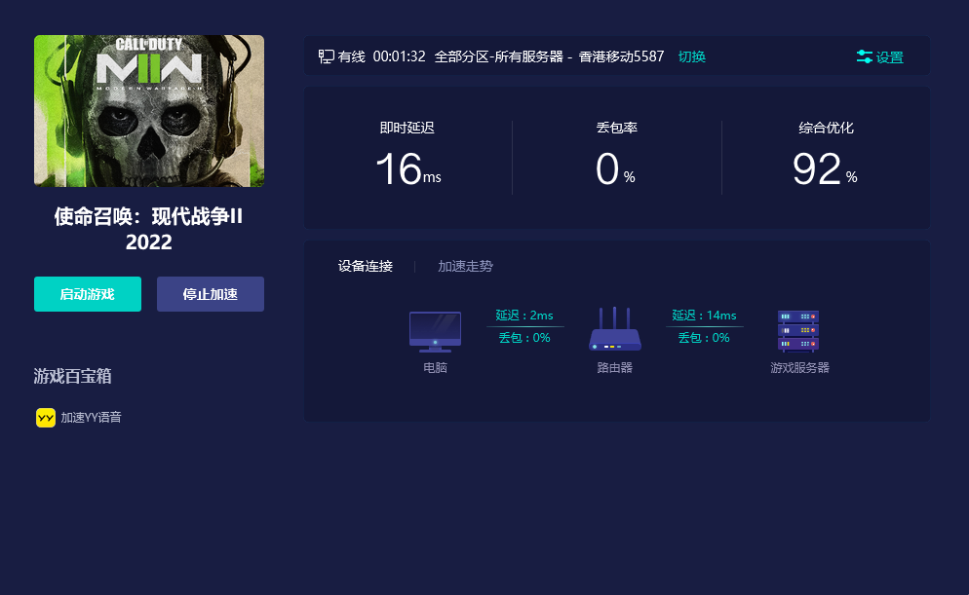Click the 0% packet loss value
The width and height of the screenshot is (969, 595).
tap(615, 169)
